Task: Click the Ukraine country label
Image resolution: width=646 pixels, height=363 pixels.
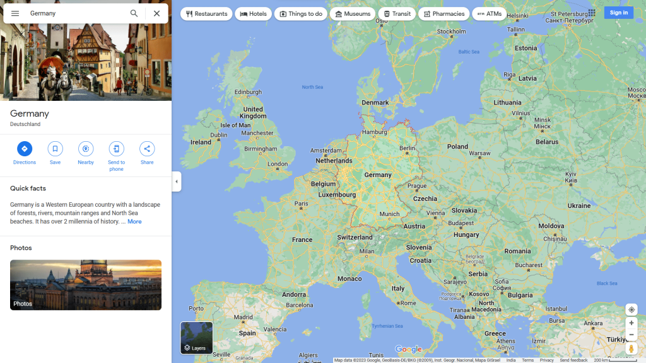Action: coord(579,206)
